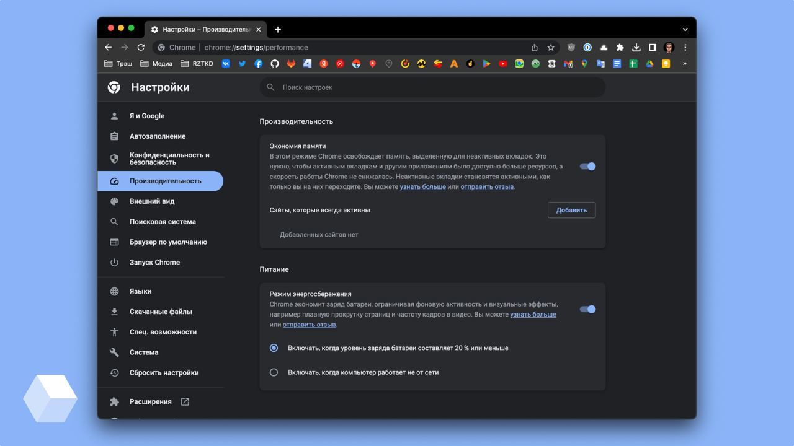The width and height of the screenshot is (794, 446).
Task: Follow 'узнать больше' link in memory saver
Action: [422, 186]
